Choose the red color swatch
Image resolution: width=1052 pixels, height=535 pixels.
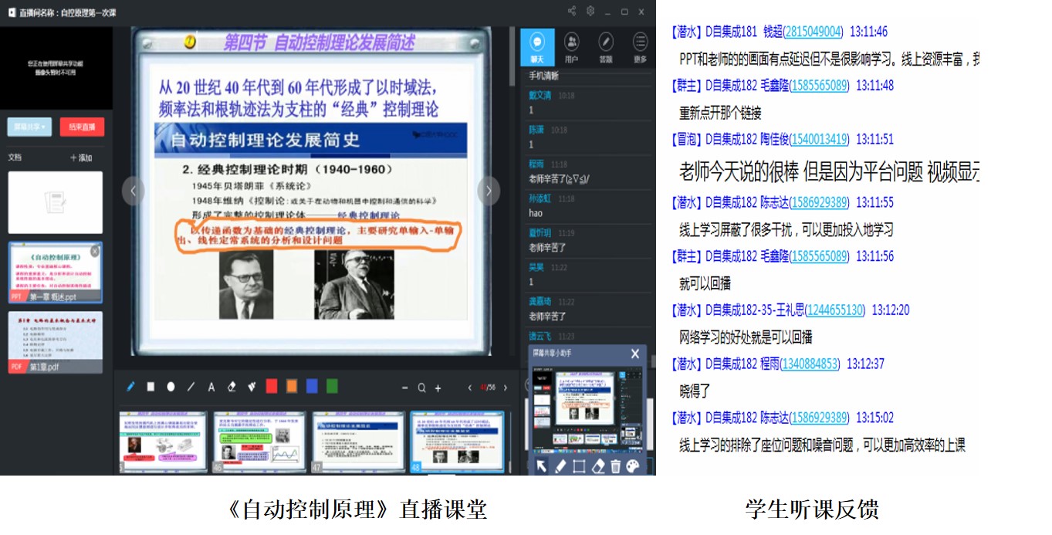(272, 387)
